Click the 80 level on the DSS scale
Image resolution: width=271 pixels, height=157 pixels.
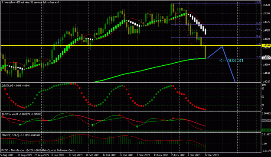[x=263, y=89]
